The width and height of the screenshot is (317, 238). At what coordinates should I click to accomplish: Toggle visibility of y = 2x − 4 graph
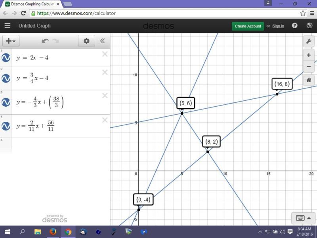click(x=6, y=58)
